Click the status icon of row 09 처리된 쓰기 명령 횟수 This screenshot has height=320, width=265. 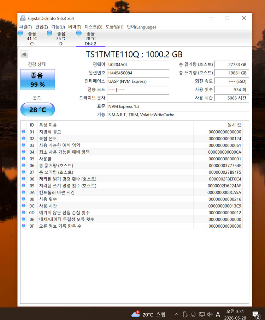pos(24,185)
